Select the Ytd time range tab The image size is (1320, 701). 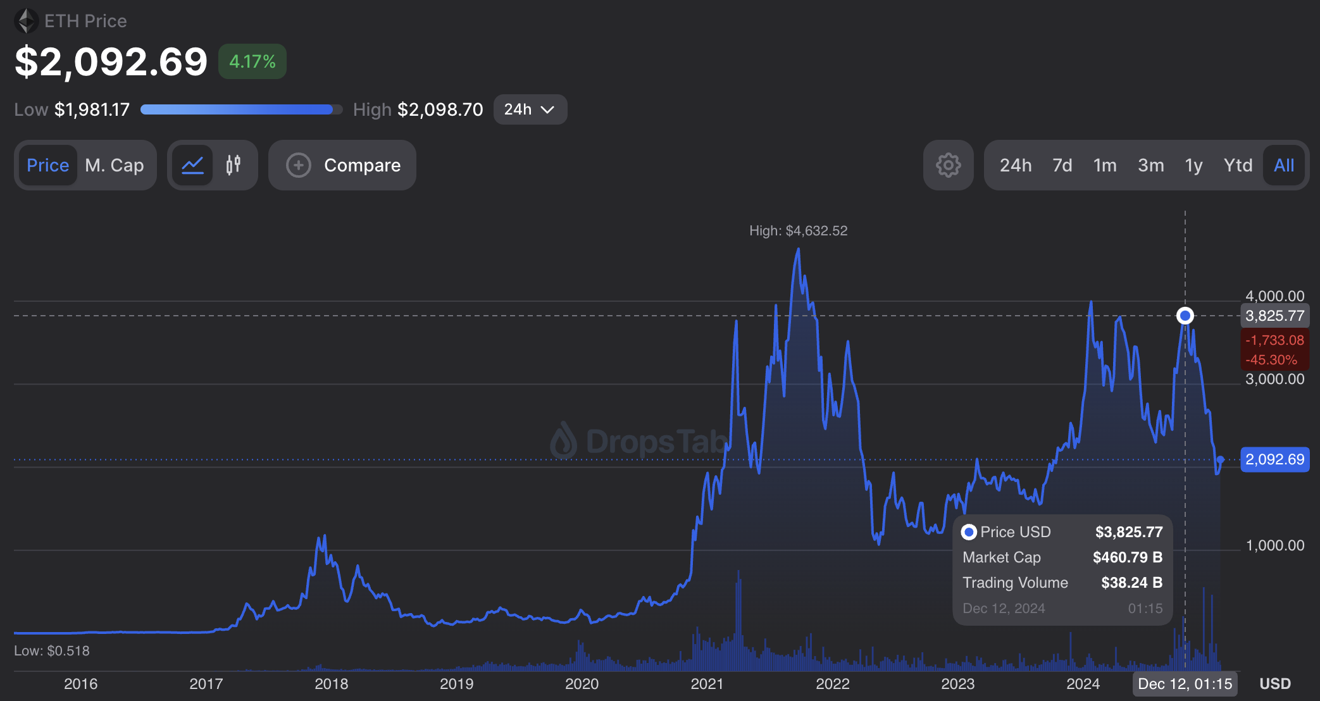[1237, 165]
